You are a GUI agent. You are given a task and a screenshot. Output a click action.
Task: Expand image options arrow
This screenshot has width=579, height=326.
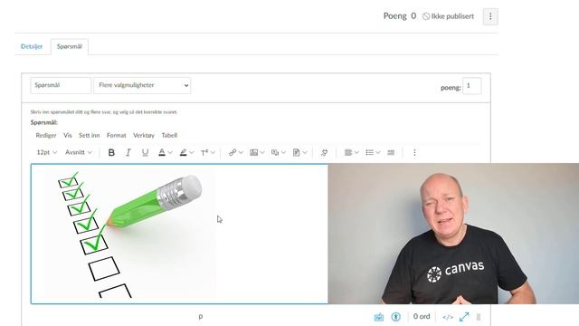(x=262, y=152)
